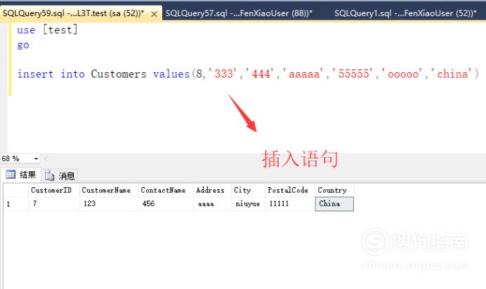Select the 消息 messages tab
486x289 pixels.
coord(60,176)
